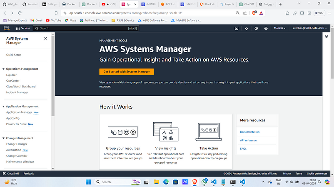Switch to the Projects browser tab
334x187 pixels.
pyautogui.click(x=227, y=4)
